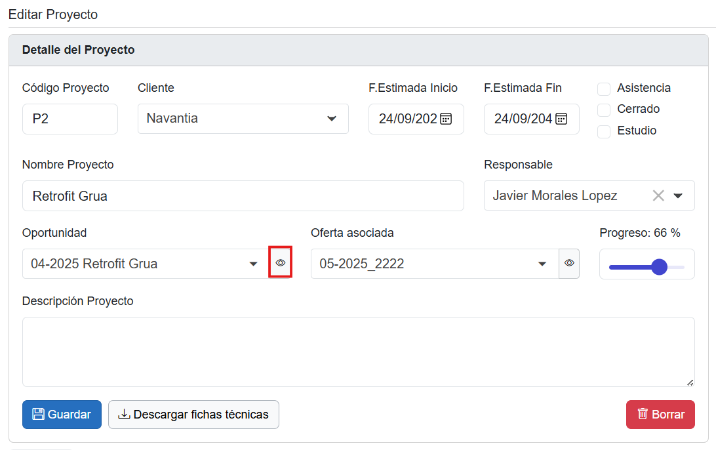Image resolution: width=716 pixels, height=450 pixels.
Task: Focus the Código Proyecto field
Action: point(70,119)
